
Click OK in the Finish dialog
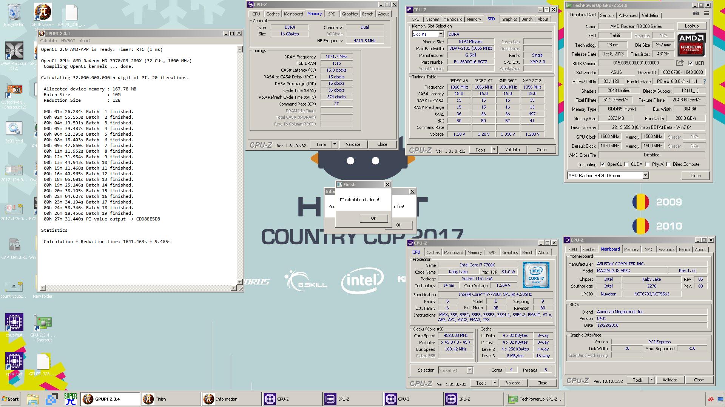click(373, 218)
